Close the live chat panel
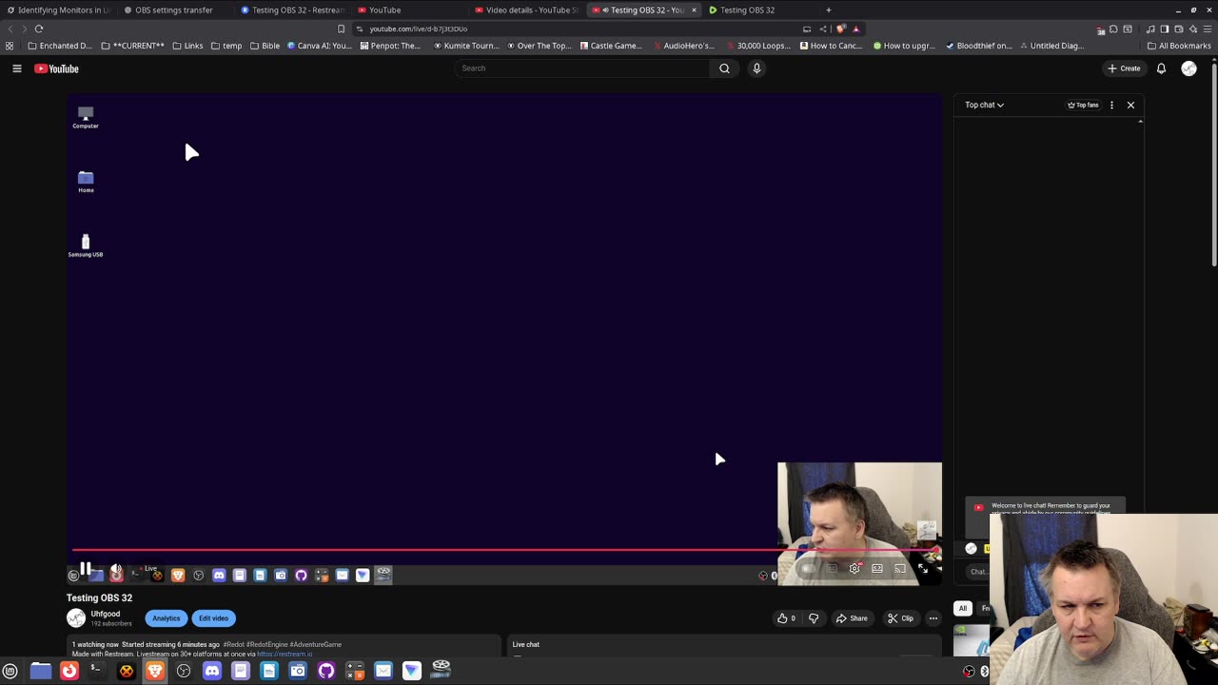Image resolution: width=1218 pixels, height=685 pixels. [x=1130, y=105]
